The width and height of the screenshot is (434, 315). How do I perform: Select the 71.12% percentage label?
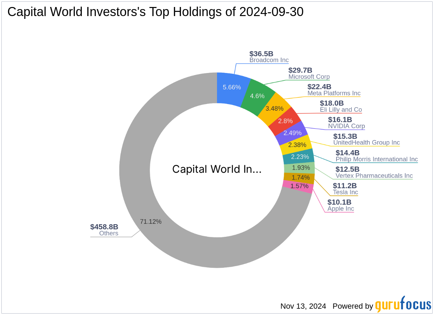[151, 221]
